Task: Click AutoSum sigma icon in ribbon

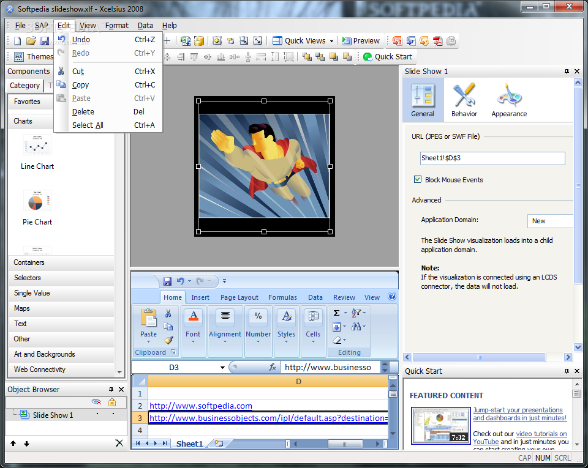Action: pos(337,313)
